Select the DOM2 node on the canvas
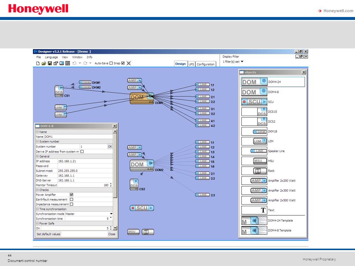 [142, 166]
